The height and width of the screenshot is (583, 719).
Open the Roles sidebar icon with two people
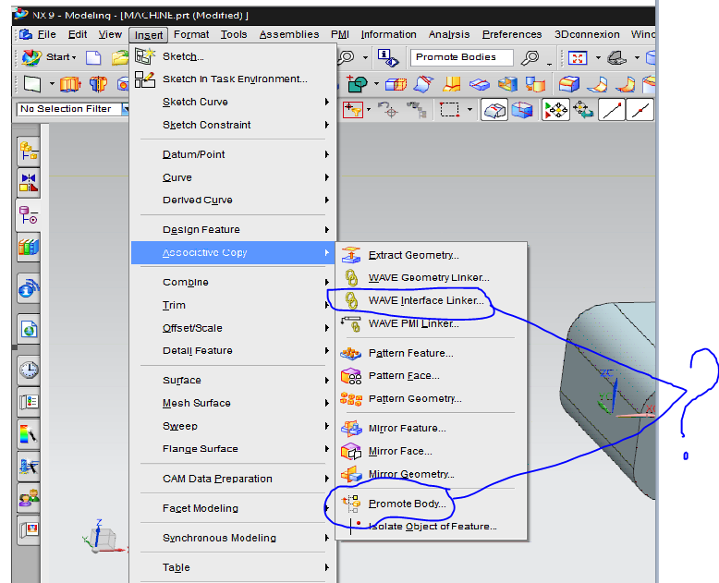point(29,498)
